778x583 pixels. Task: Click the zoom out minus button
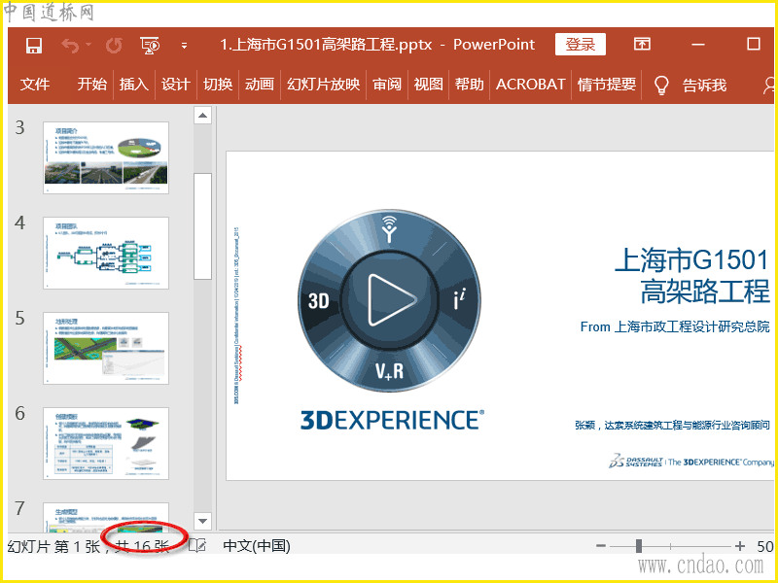coord(601,546)
